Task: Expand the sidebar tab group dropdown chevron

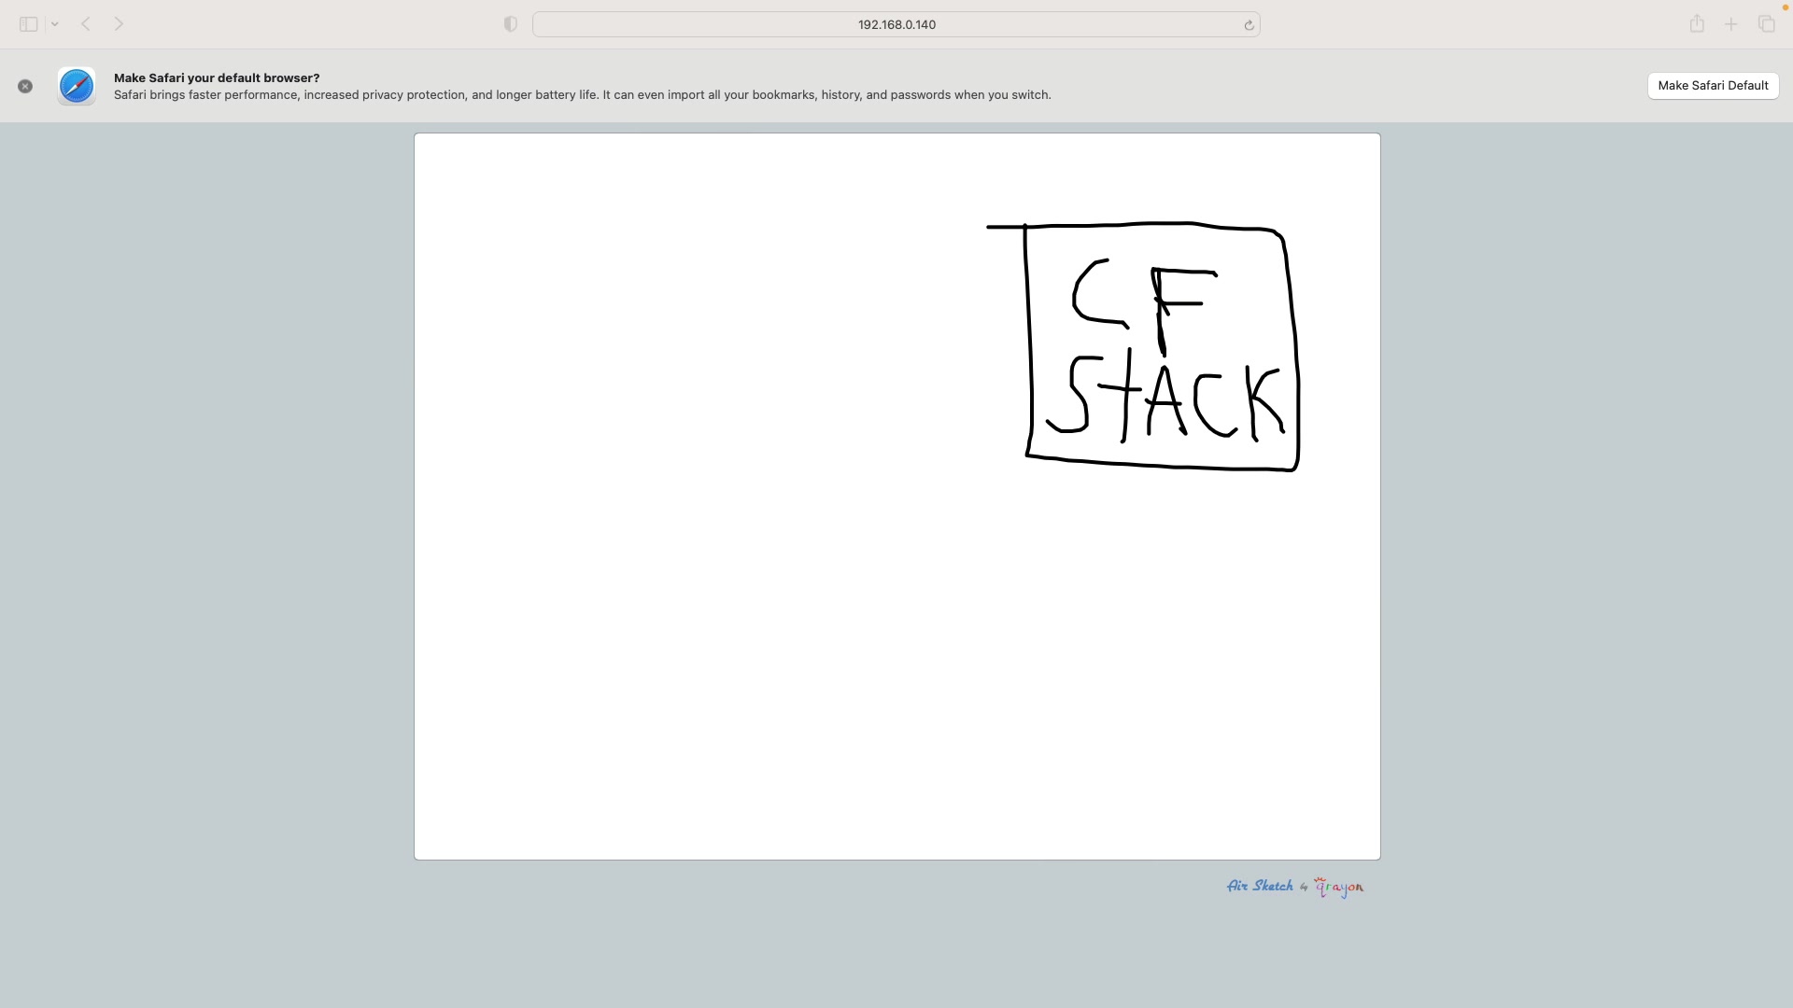Action: (55, 24)
